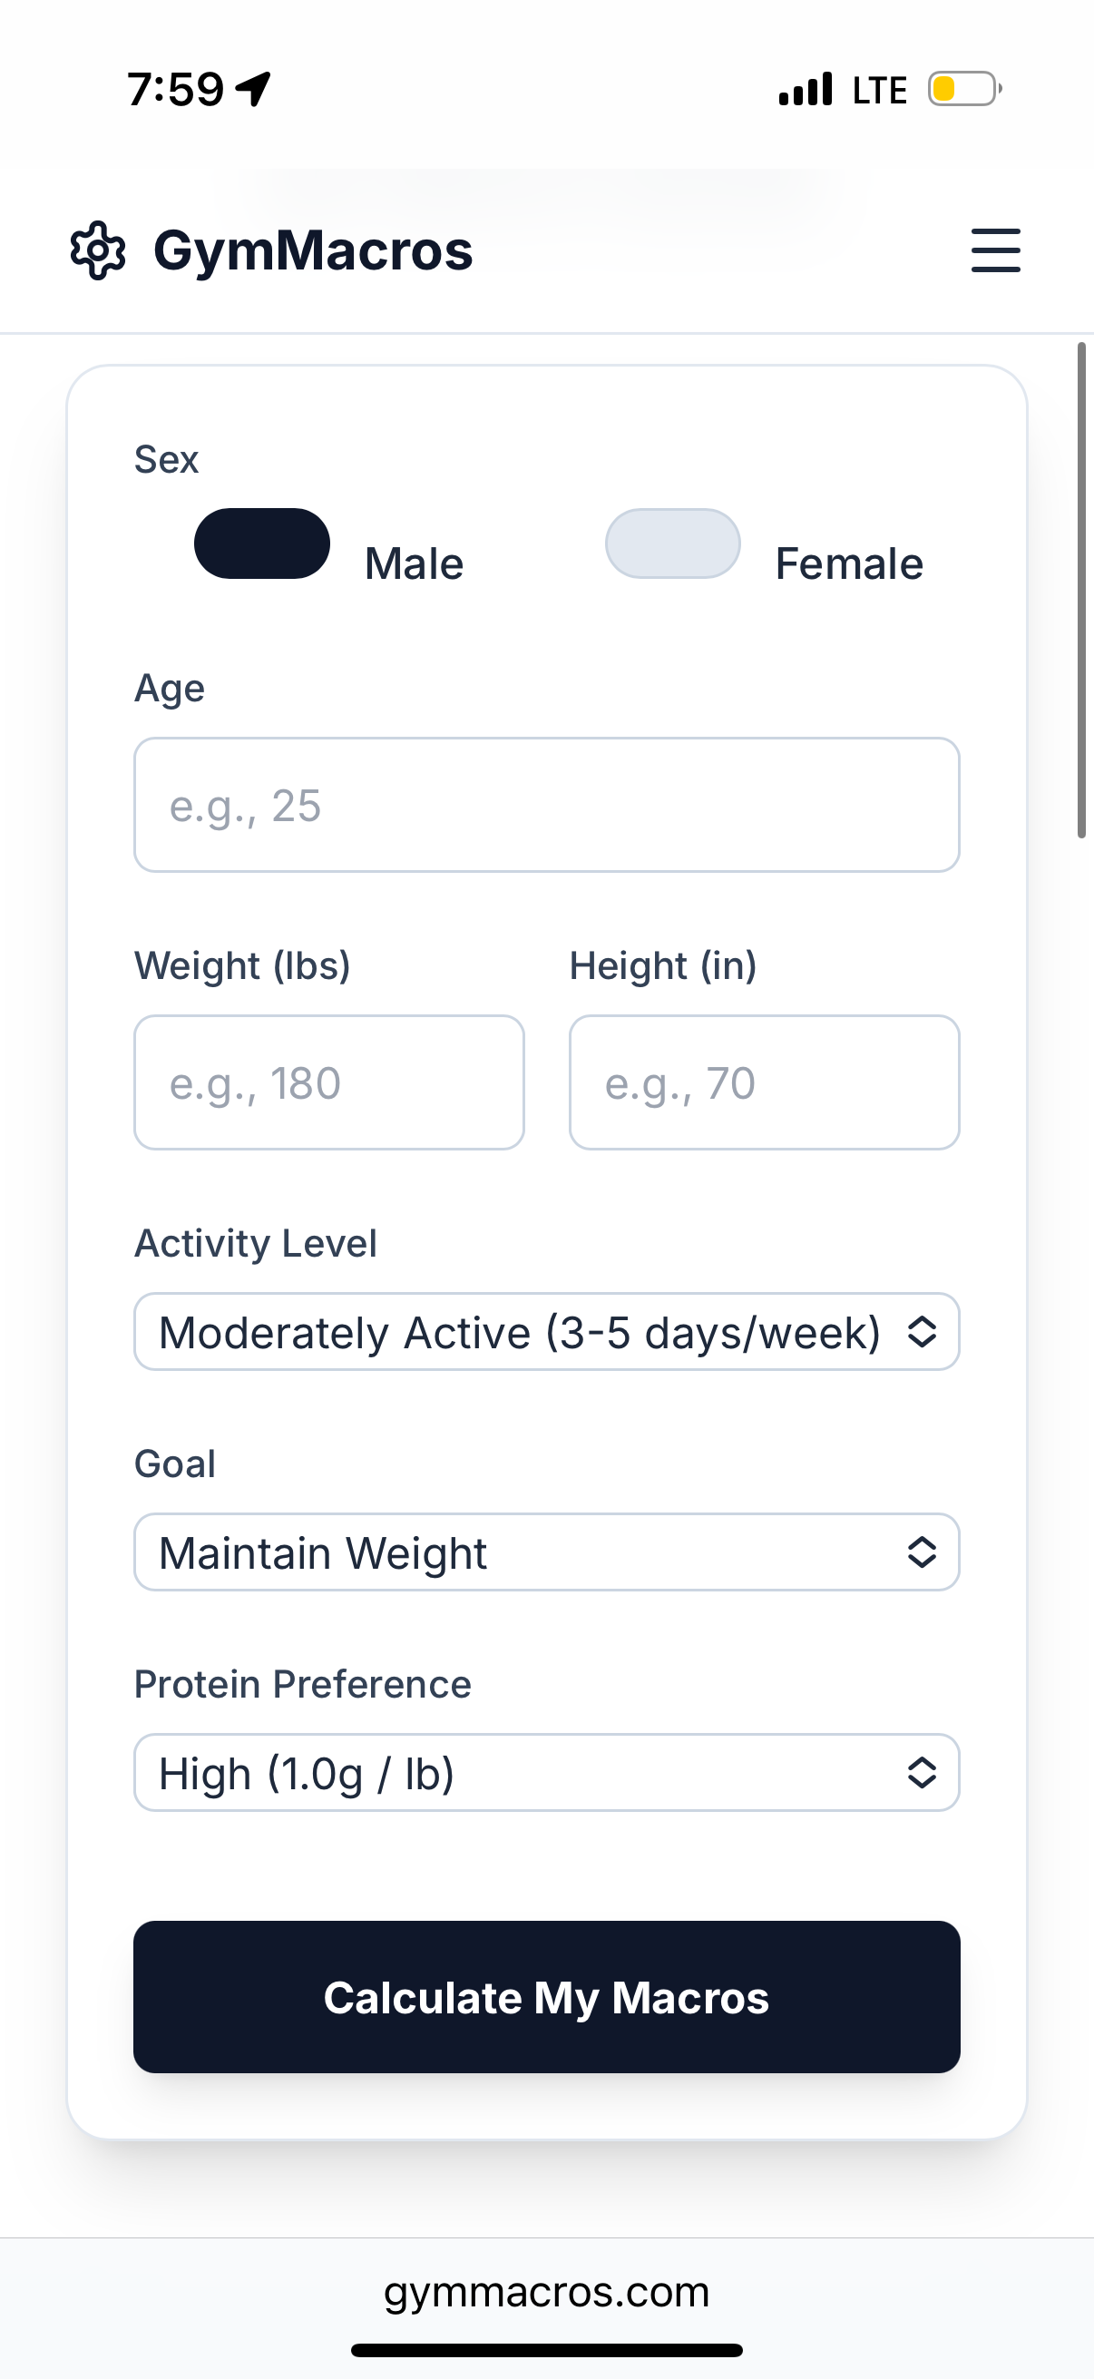Open the Protein Preference selector
The image size is (1094, 2379).
point(546,1772)
